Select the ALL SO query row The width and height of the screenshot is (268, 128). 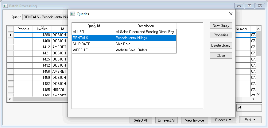click(x=93, y=32)
